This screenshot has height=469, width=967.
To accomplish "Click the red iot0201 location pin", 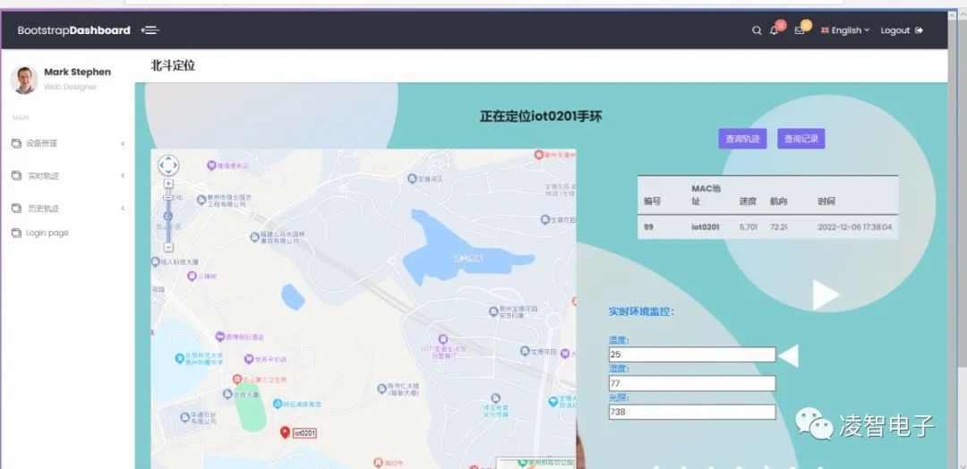I will (285, 432).
